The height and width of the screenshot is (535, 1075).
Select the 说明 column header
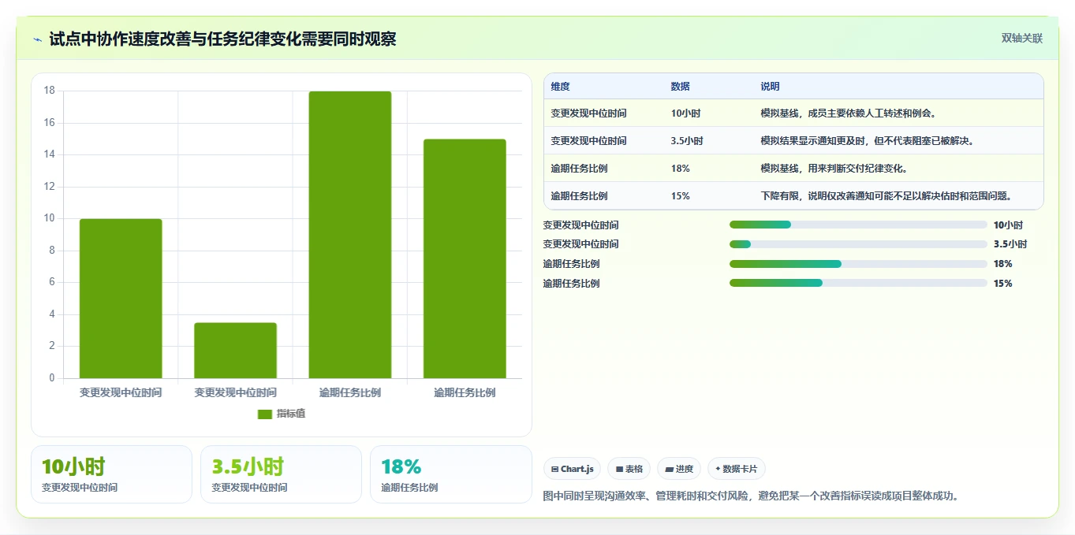pyautogui.click(x=770, y=87)
